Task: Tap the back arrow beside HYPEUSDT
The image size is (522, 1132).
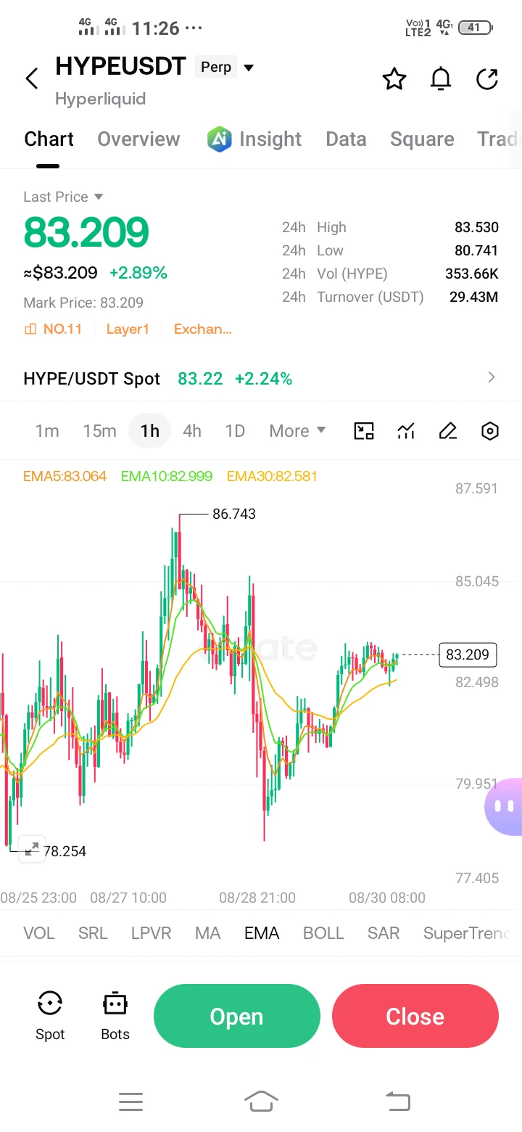Action: click(31, 78)
